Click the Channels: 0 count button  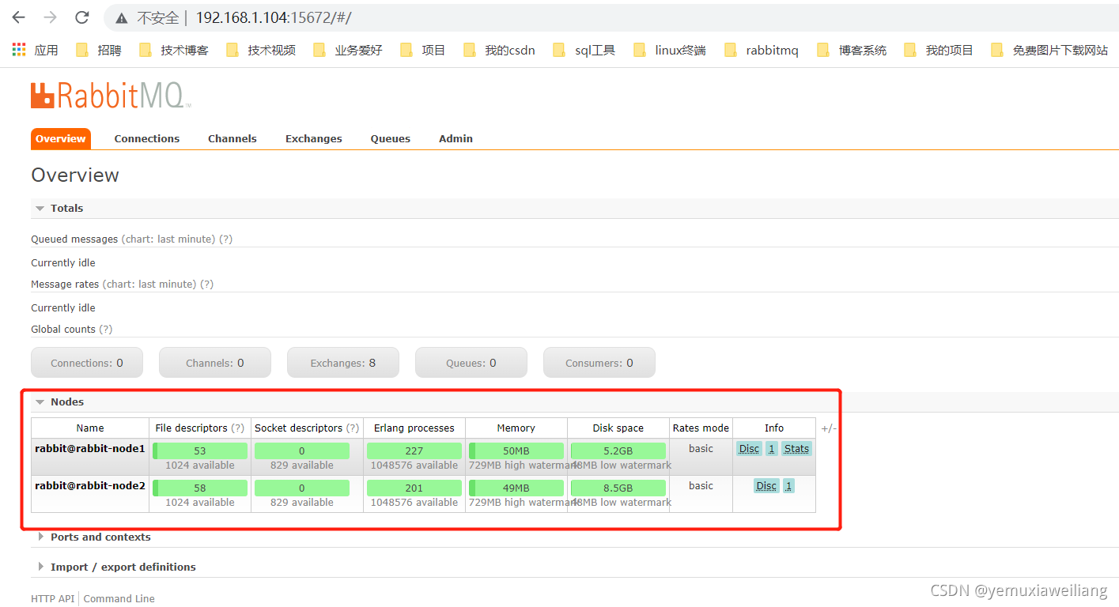click(x=215, y=363)
